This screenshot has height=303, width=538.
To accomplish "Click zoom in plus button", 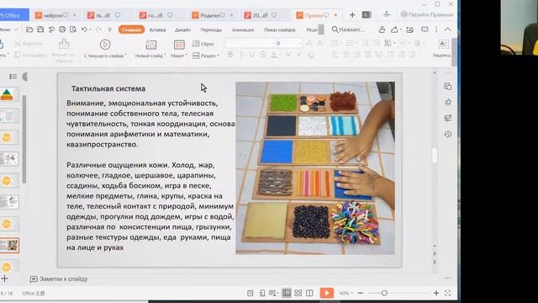I will 435,293.
